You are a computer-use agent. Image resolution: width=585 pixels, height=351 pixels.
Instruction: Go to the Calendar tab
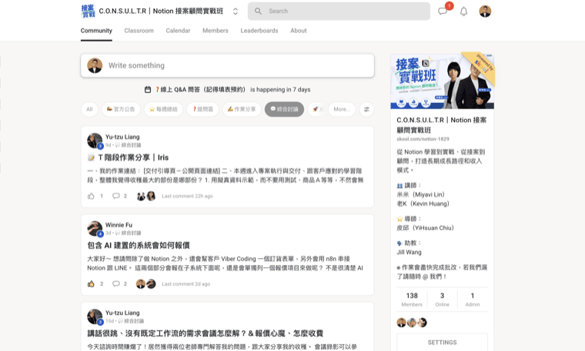[178, 31]
